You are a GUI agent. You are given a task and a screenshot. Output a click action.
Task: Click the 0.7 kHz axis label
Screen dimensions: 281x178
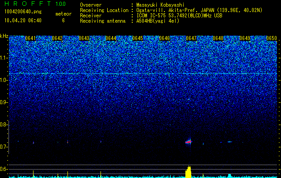coord(3,147)
